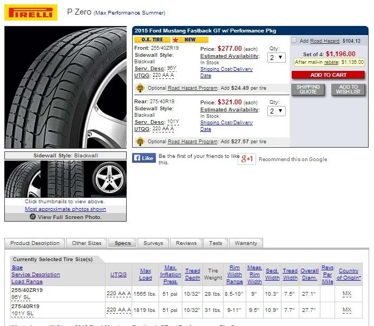This screenshot has height=326, width=374.
Task: Click the UTQG column header in specs table
Action: pos(119,275)
